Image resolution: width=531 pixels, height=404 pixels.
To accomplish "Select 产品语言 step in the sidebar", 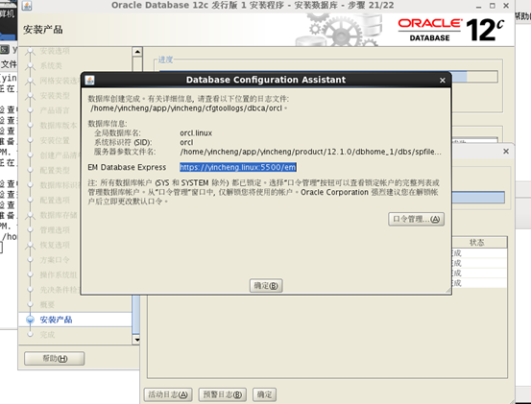I will (55, 110).
